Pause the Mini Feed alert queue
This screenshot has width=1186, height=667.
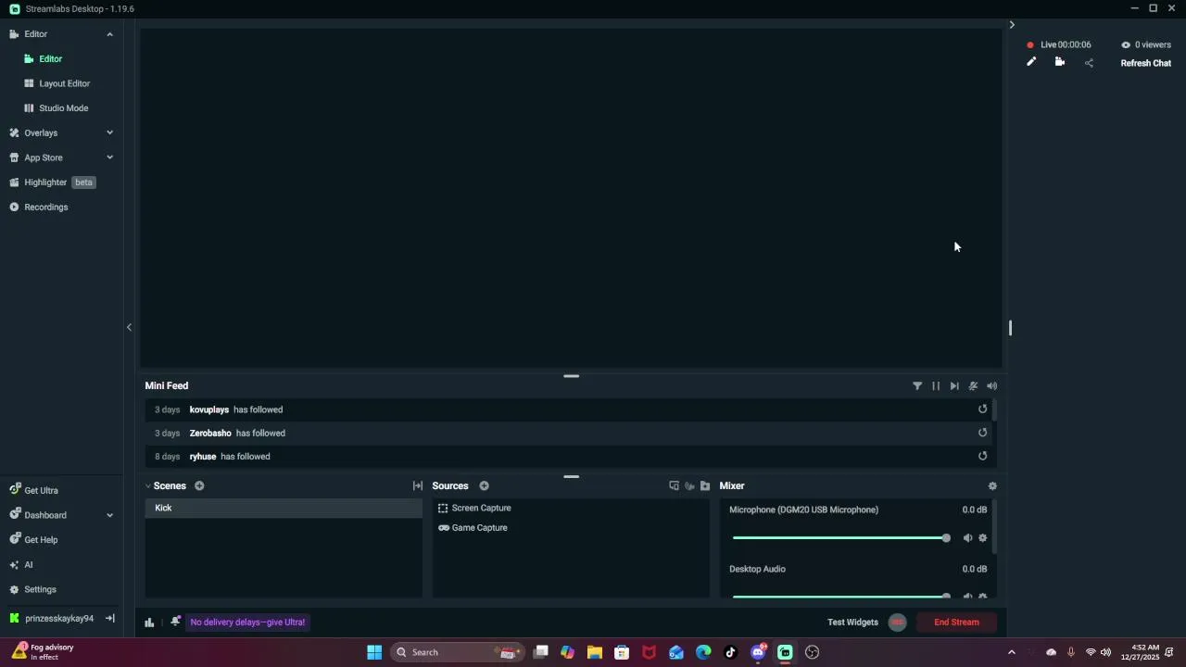coord(936,386)
